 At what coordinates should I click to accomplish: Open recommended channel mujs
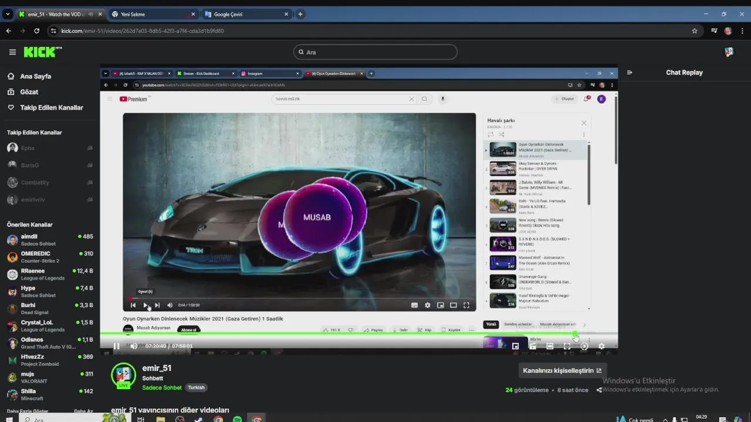(x=50, y=377)
